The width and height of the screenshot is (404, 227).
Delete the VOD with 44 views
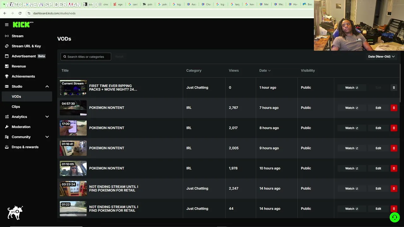[x=394, y=209]
